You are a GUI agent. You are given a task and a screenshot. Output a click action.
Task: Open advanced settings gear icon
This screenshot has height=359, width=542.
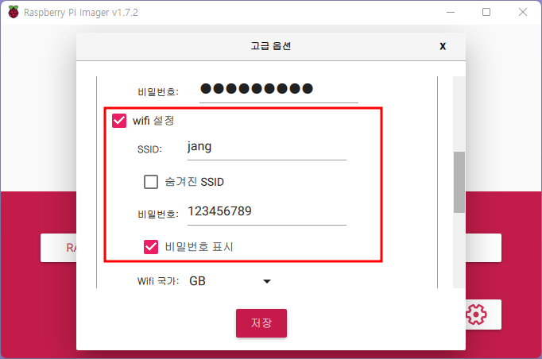click(476, 314)
